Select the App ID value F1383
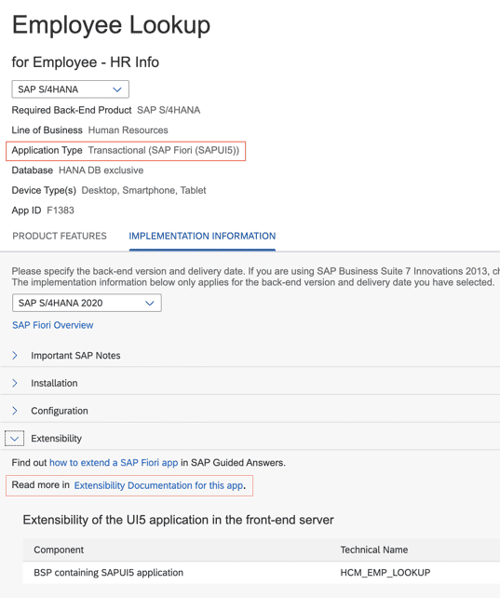The height and width of the screenshot is (598, 500). [61, 211]
